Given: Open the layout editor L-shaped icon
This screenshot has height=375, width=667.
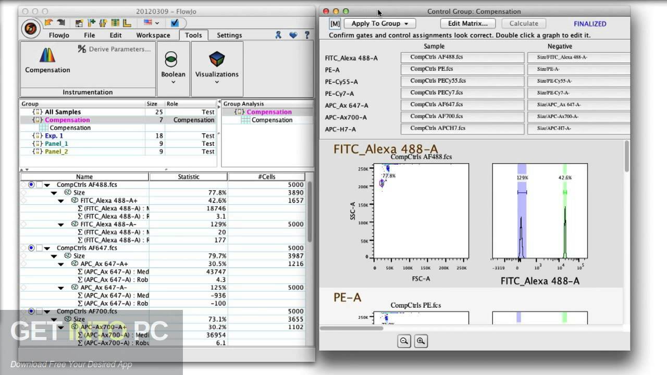Looking at the screenshot, I should click(127, 23).
